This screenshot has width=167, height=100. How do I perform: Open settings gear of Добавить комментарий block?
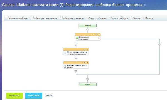click(x=85, y=63)
